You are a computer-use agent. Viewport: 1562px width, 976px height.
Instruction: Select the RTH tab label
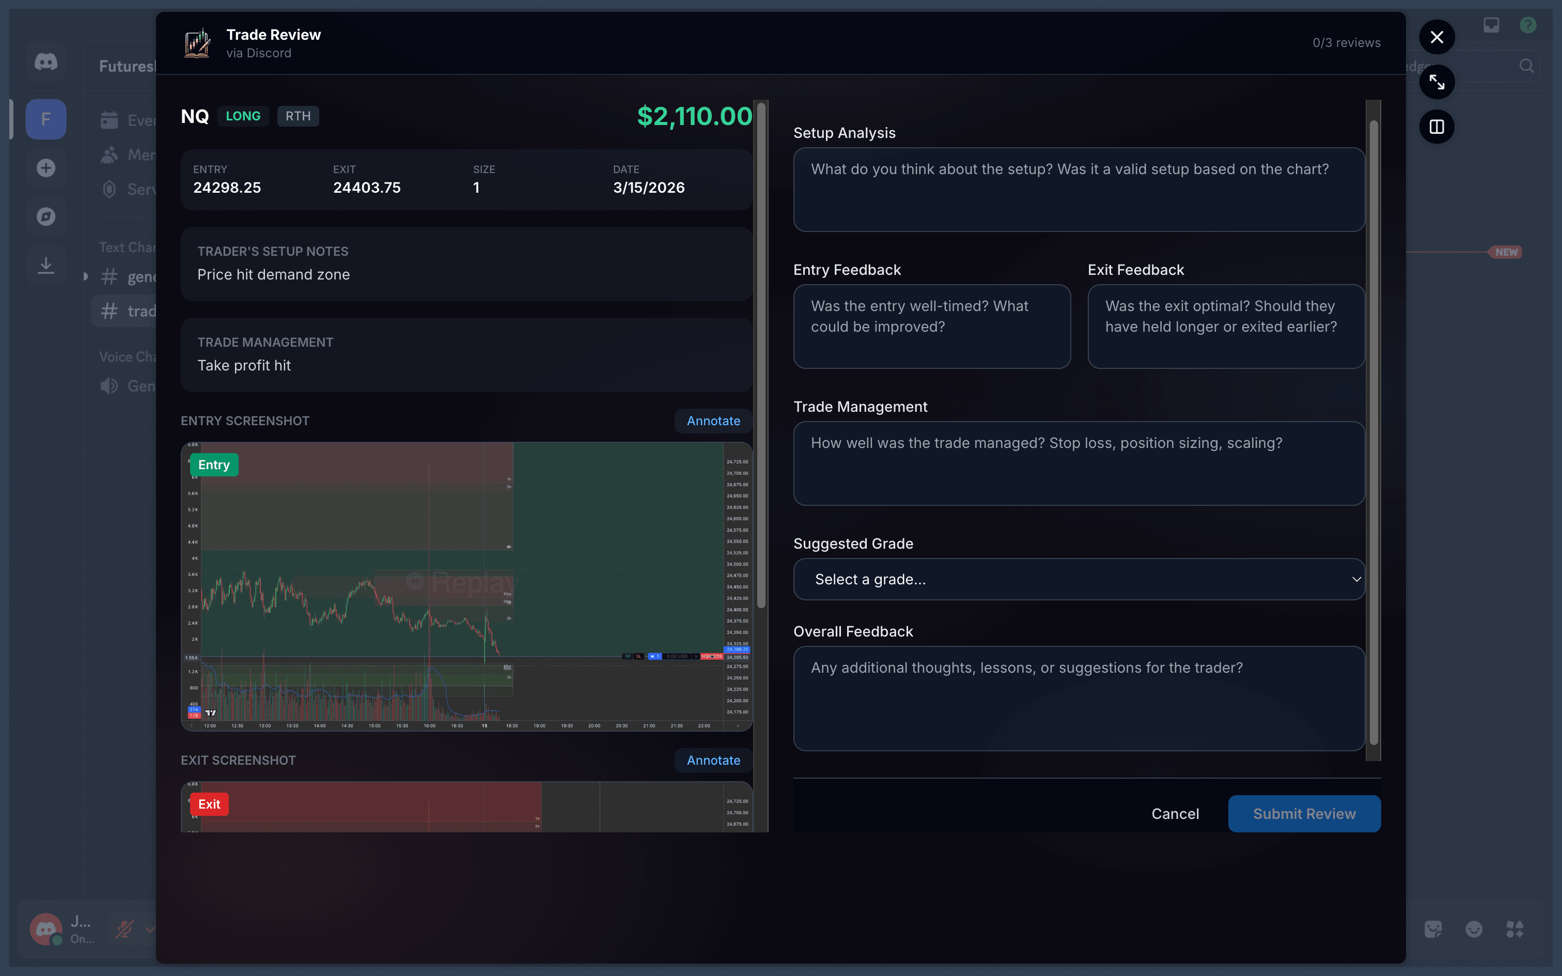pos(298,116)
